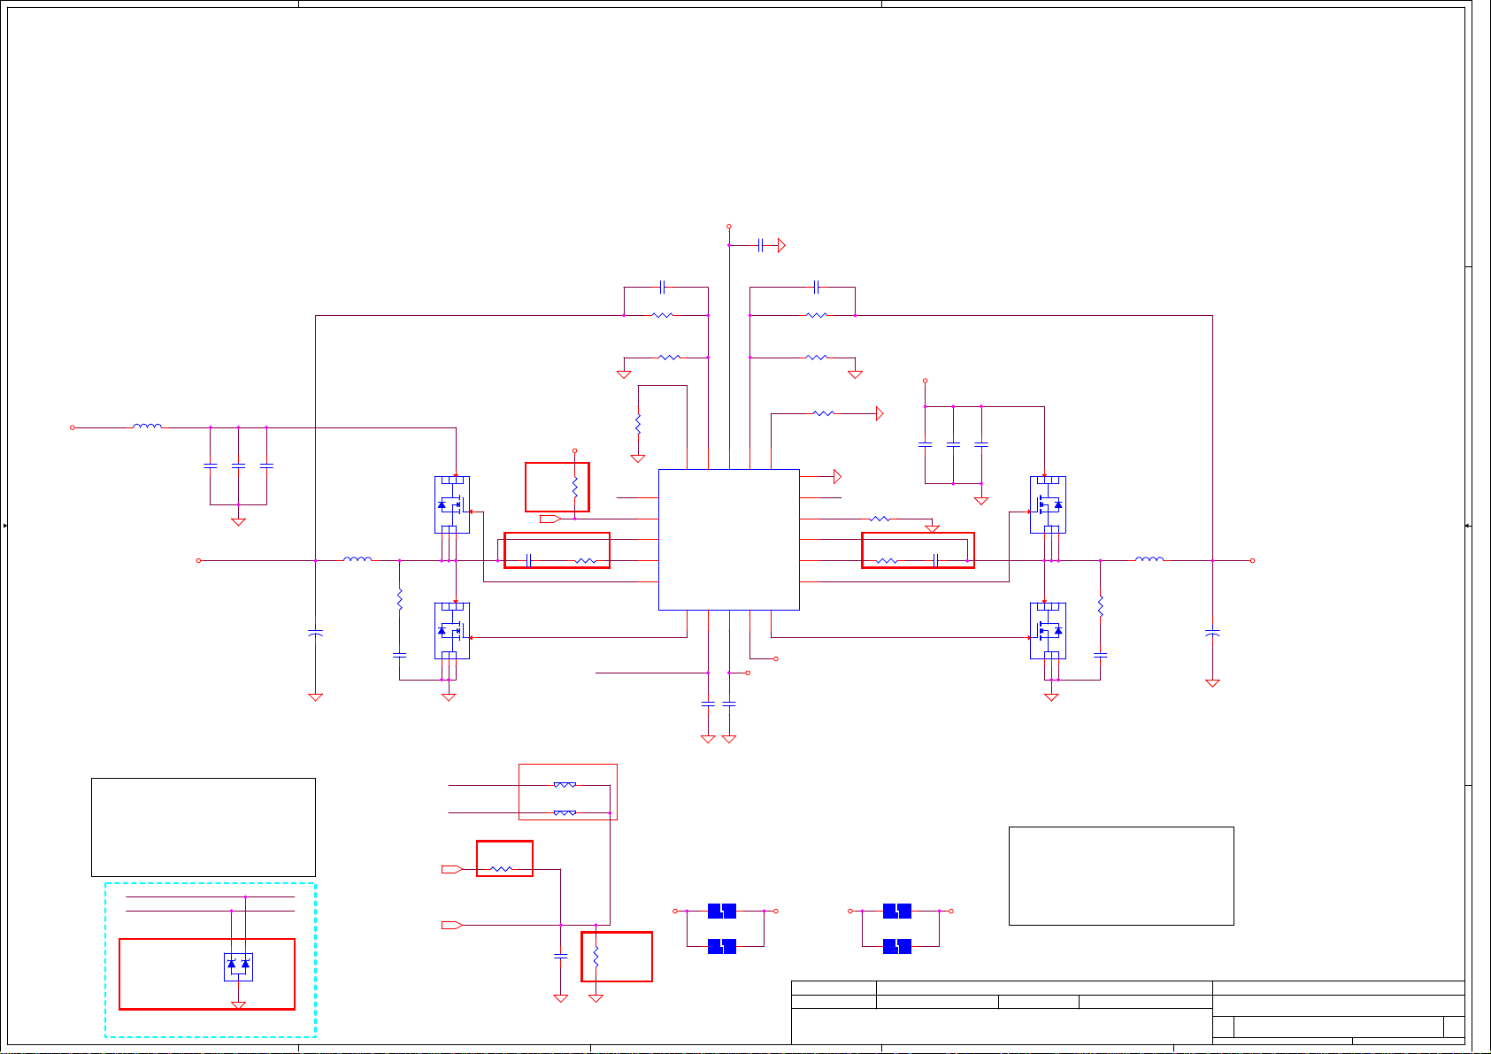Click the lower off-page connector in the bottom circuit
This screenshot has height=1054, width=1491.
(452, 925)
